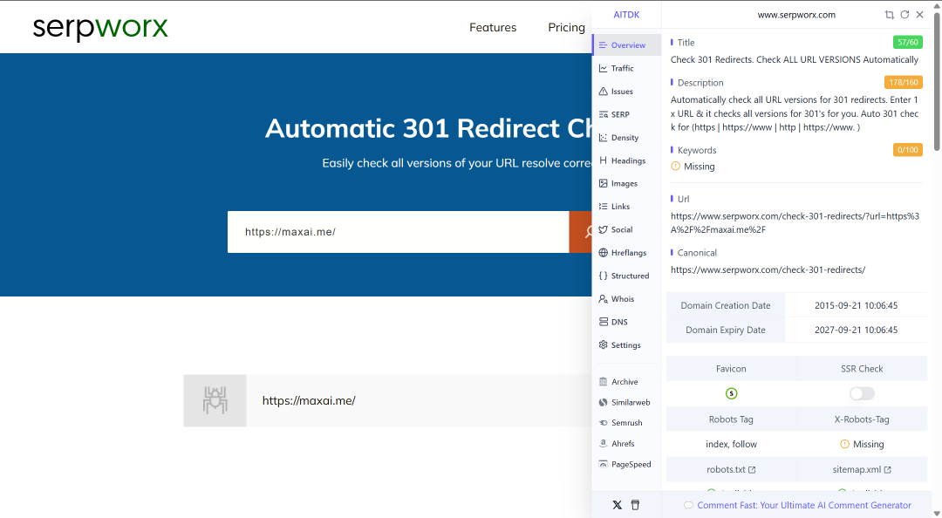
Task: Click the orange search button
Action: [581, 232]
